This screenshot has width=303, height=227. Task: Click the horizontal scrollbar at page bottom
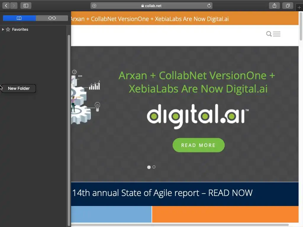[180, 225]
